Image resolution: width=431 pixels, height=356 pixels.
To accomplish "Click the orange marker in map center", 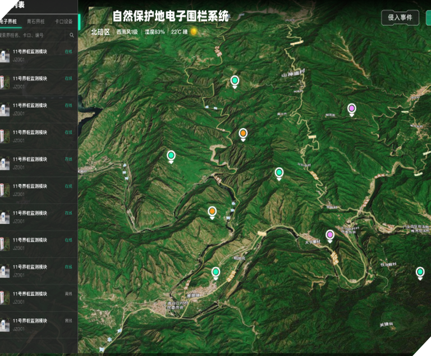I will point(243,135).
